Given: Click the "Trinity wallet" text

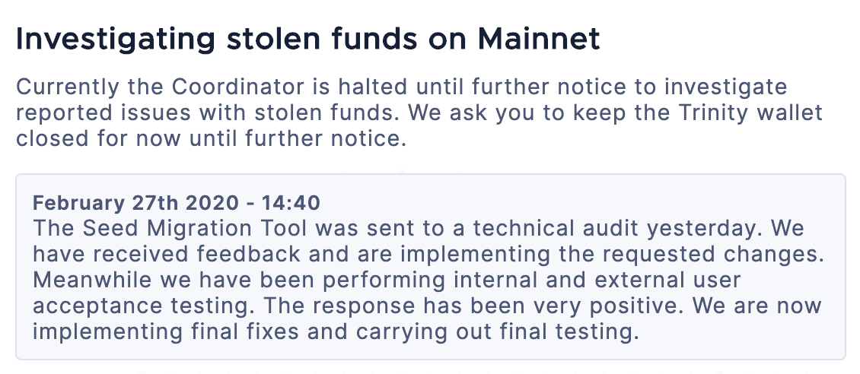Looking at the screenshot, I should (x=750, y=113).
